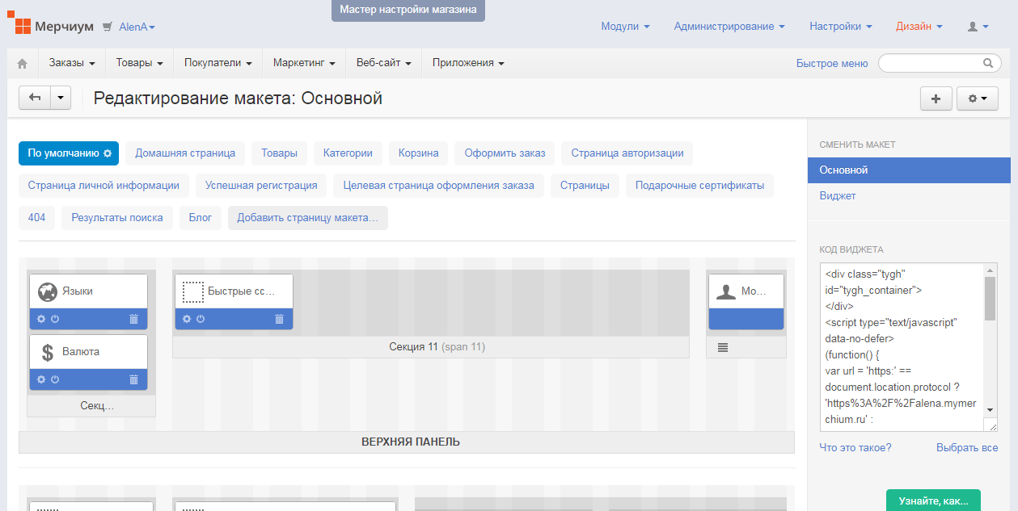Switch to Целевая страница оформления заказа tab
Viewport: 1018px width, 511px height.
pyautogui.click(x=438, y=185)
